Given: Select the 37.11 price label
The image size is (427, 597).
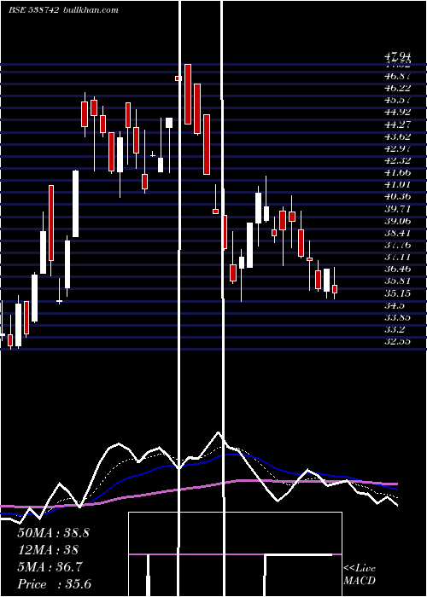Looking at the screenshot, I should coord(398,257).
